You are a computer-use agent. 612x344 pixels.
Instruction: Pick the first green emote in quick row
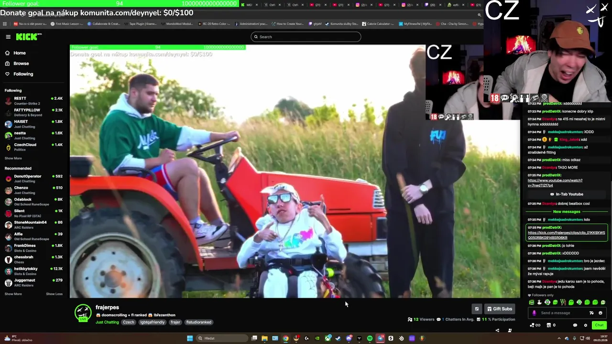pyautogui.click(x=531, y=302)
